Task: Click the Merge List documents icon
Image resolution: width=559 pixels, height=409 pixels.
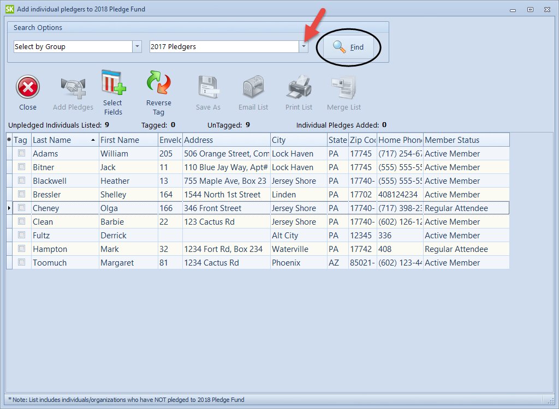Action: point(344,87)
